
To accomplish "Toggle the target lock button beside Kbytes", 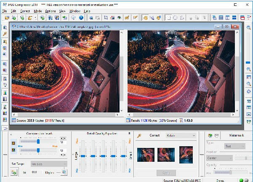I will coord(64,172).
